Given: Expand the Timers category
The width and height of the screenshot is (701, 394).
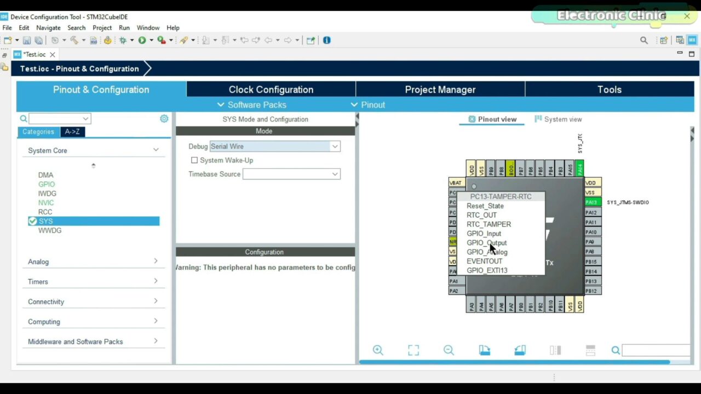Looking at the screenshot, I should [156, 281].
